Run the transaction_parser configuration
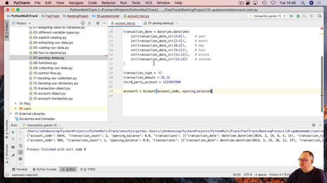This screenshot has width=327, height=183. click(x=292, y=16)
